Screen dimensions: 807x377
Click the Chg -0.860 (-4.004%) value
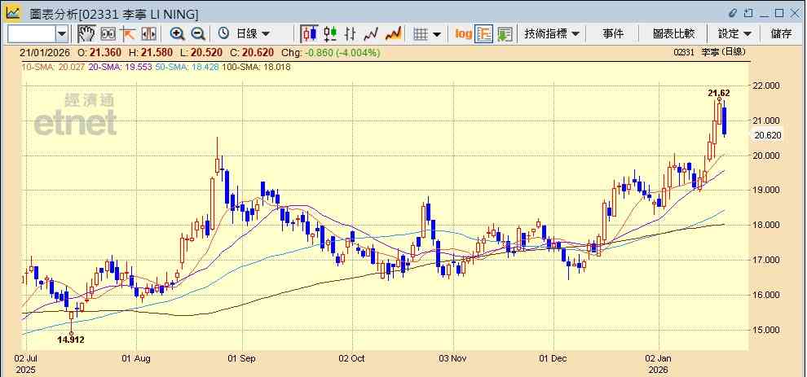pos(332,52)
